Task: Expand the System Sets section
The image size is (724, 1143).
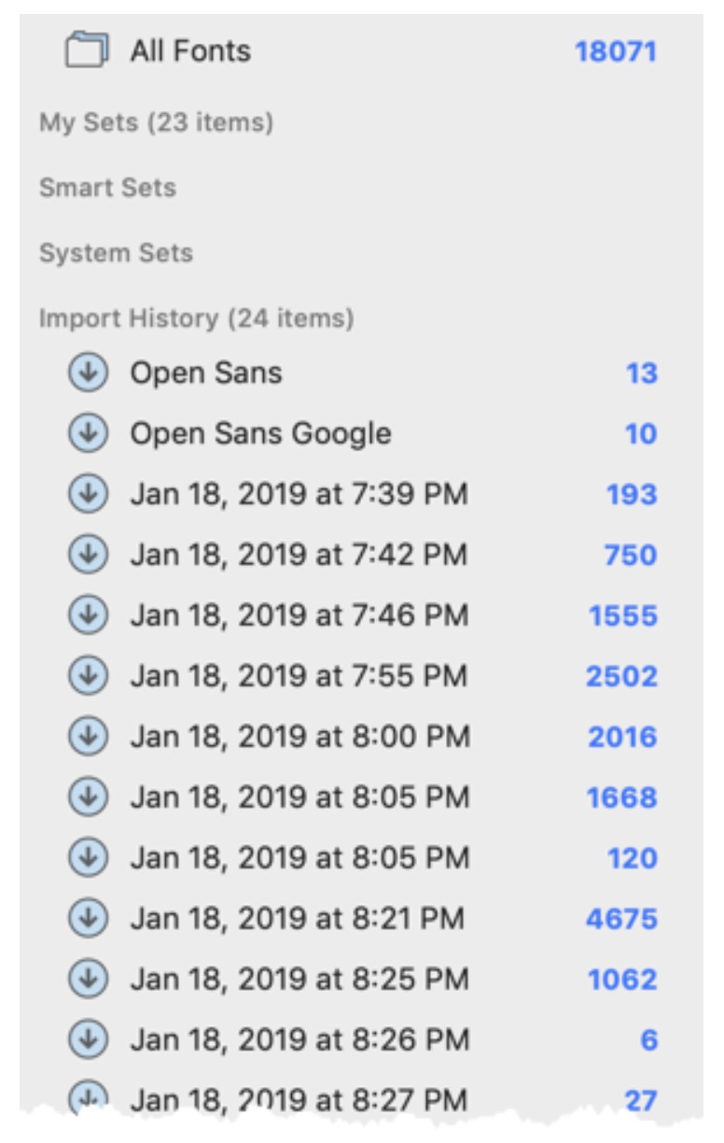Action: 116,253
